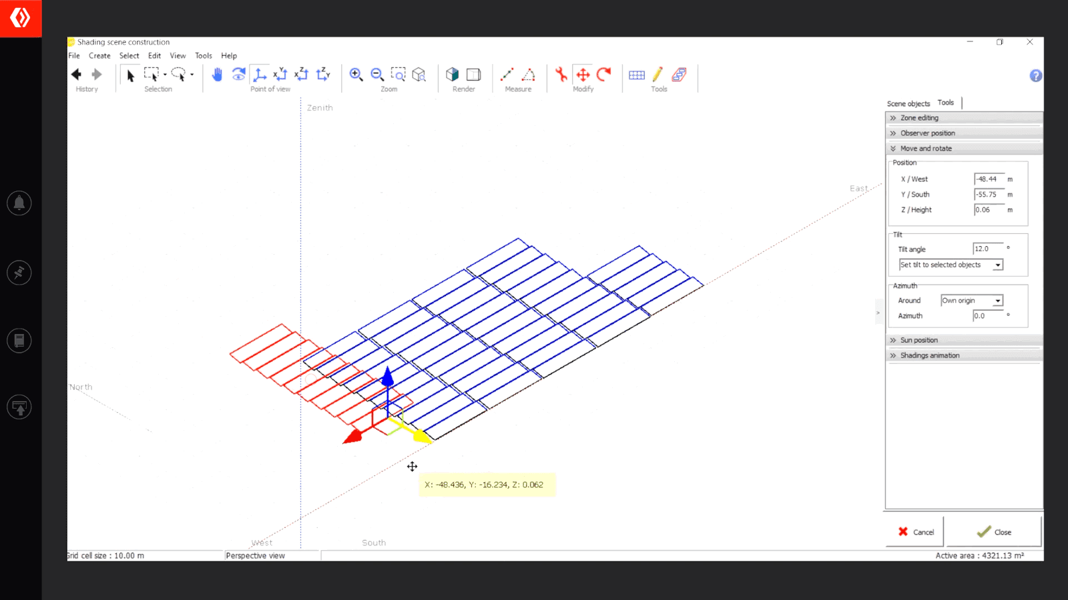Click the zoom in magnifier
Viewport: 1068px width, 600px height.
(356, 74)
